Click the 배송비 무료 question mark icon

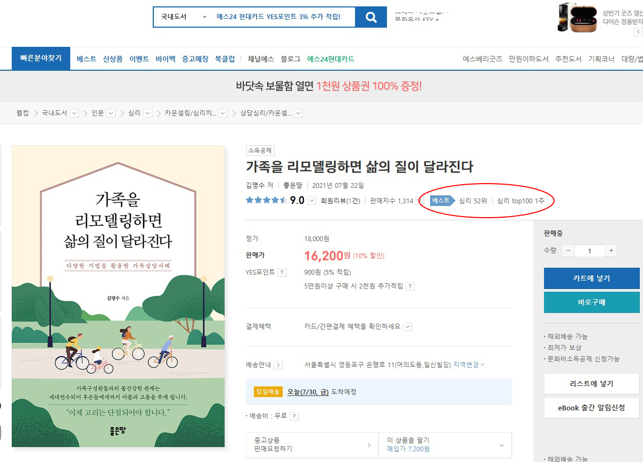pyautogui.click(x=294, y=416)
